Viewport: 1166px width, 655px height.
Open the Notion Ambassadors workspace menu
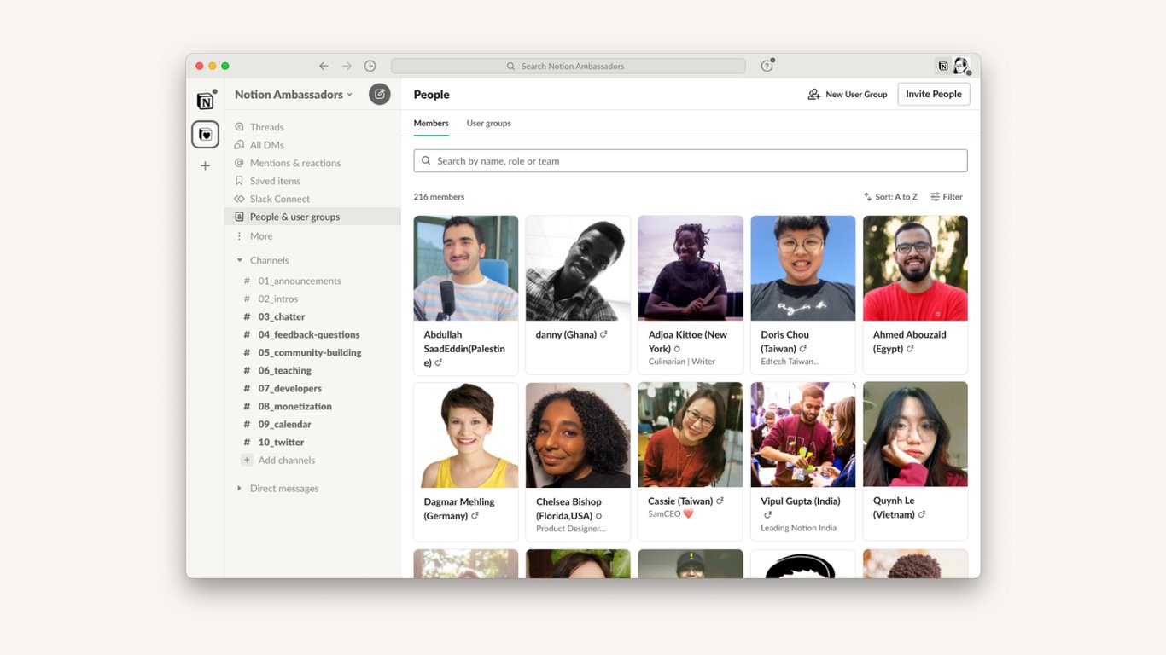[x=292, y=94]
